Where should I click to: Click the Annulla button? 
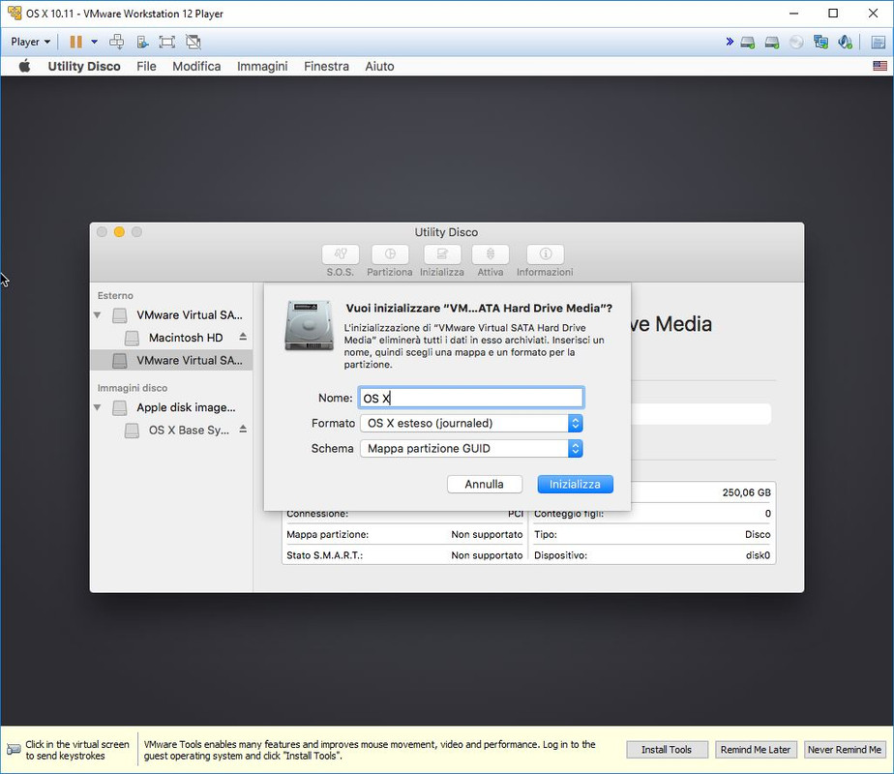[x=485, y=484]
